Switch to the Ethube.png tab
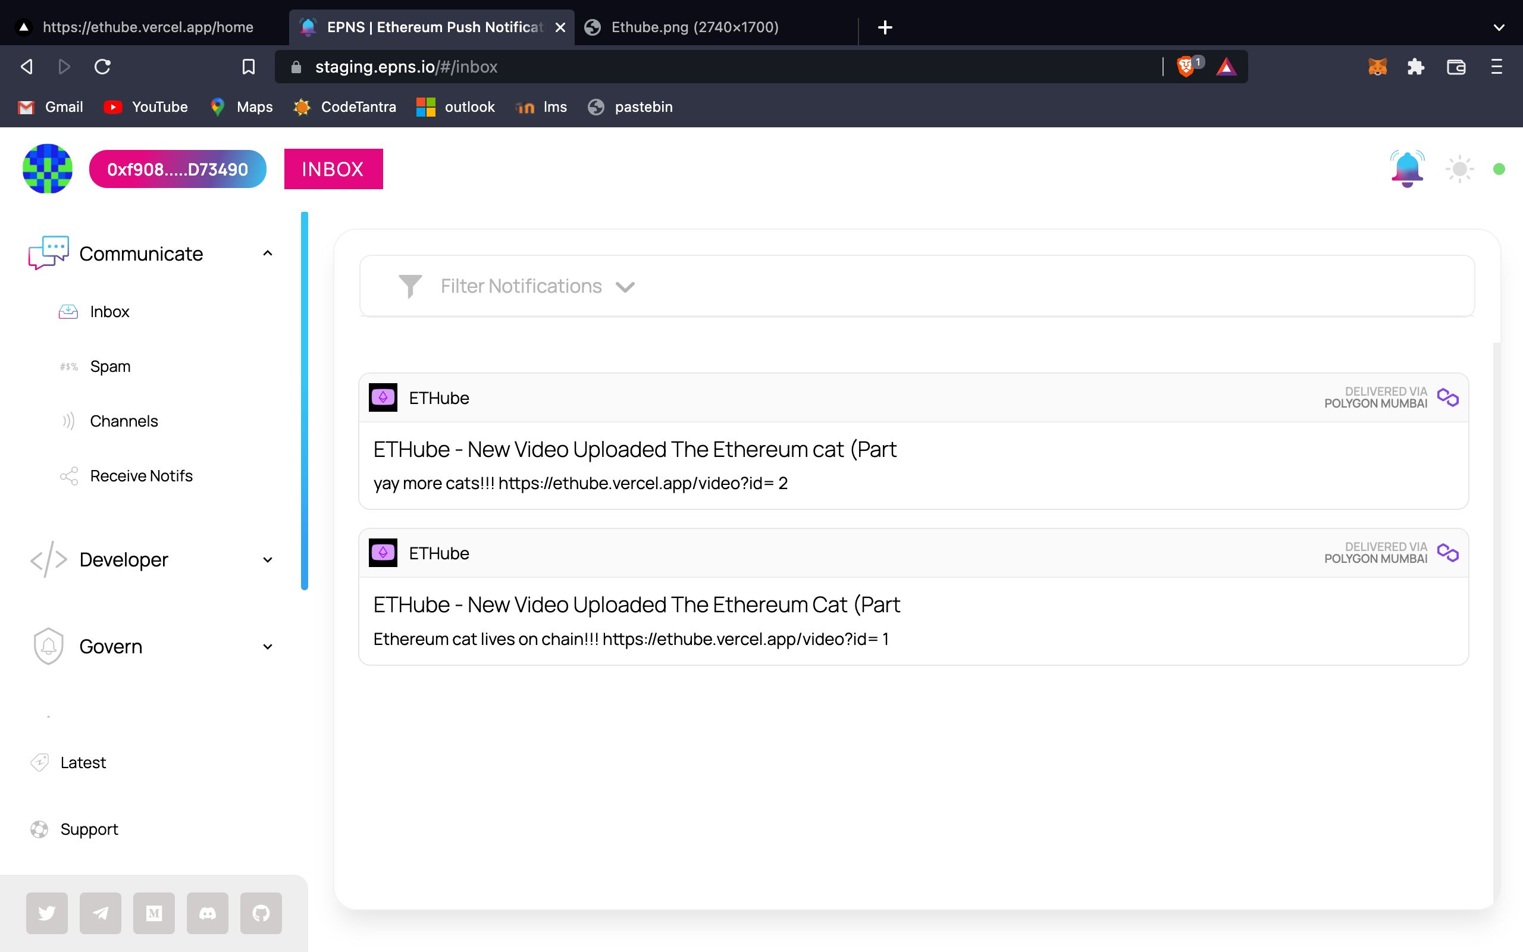Image resolution: width=1523 pixels, height=952 pixels. click(x=715, y=27)
